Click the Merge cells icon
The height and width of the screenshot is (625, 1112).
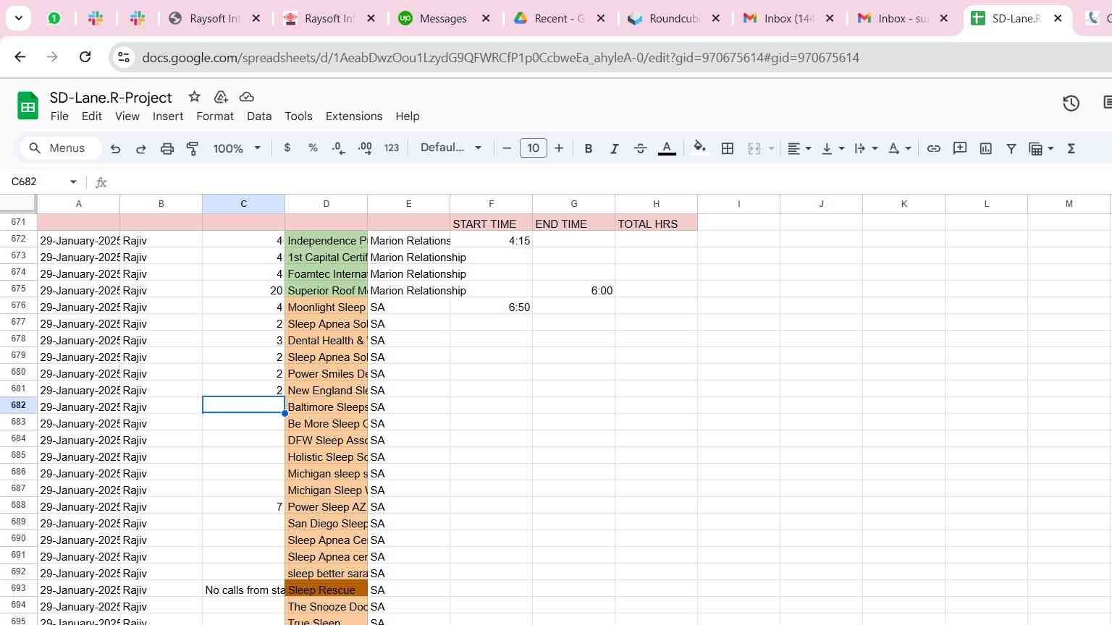pyautogui.click(x=754, y=148)
